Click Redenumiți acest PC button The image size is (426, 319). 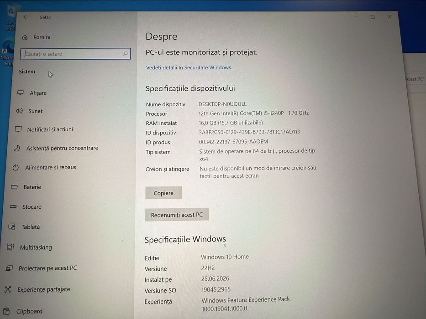177,215
